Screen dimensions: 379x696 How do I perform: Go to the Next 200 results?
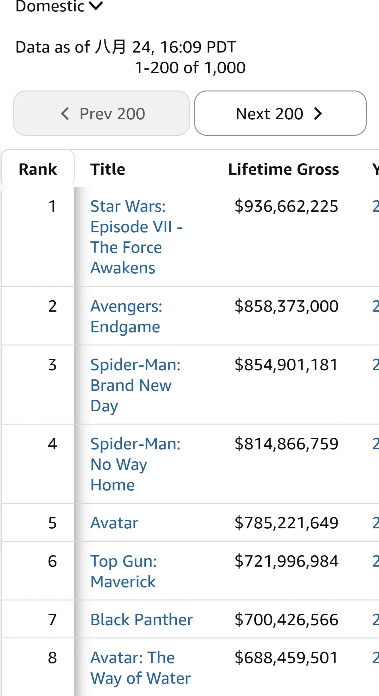tap(280, 113)
